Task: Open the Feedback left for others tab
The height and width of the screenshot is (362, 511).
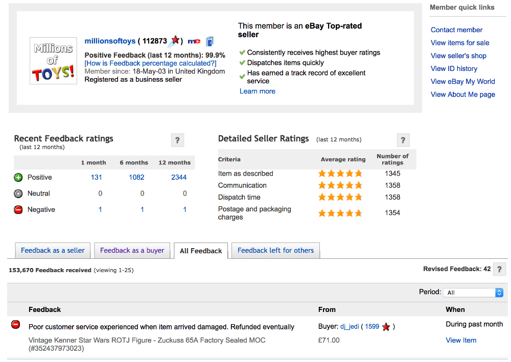Action: [275, 251]
